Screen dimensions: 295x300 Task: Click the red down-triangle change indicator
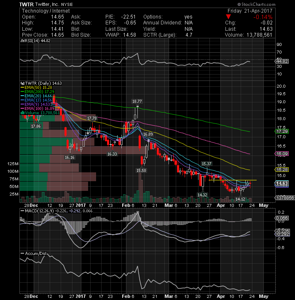point(228,17)
